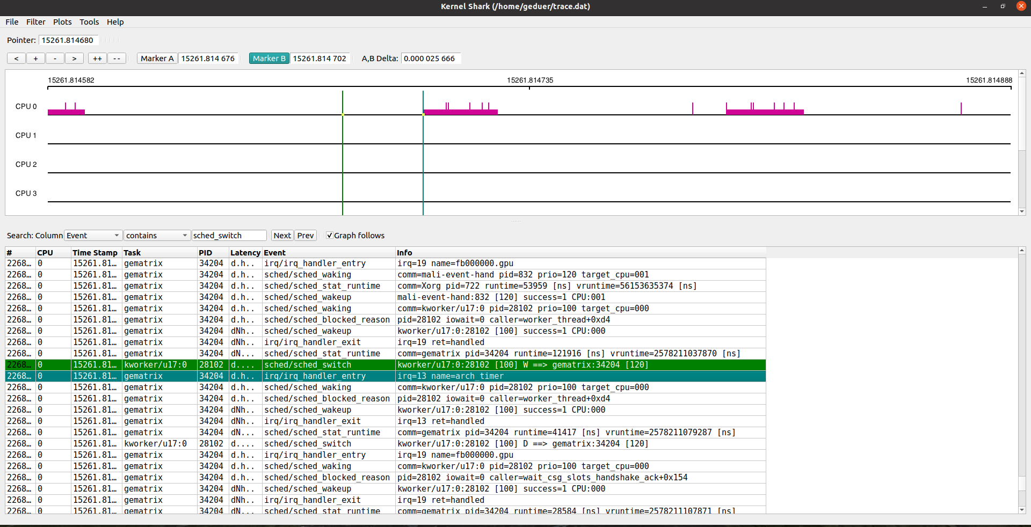This screenshot has width=1031, height=527.
Task: Click the scroll right '>' button
Action: coord(74,58)
